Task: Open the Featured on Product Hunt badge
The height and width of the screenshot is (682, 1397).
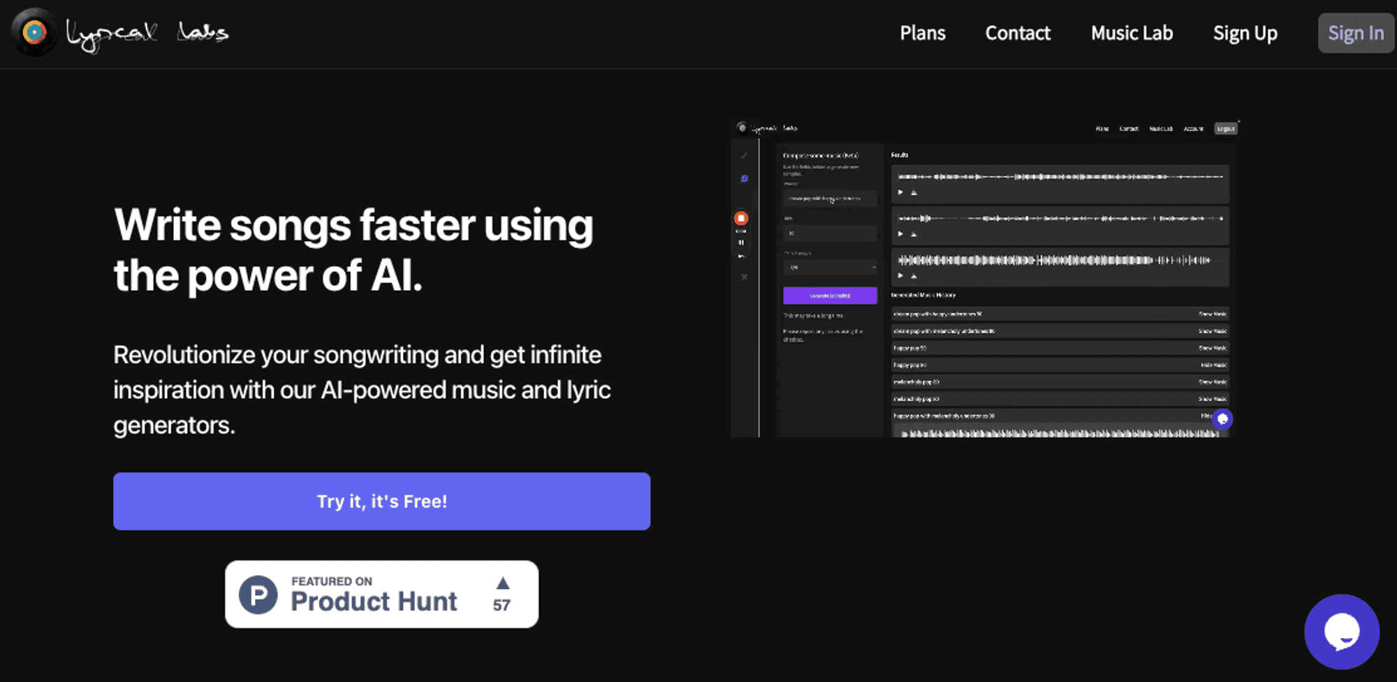Action: coord(381,594)
